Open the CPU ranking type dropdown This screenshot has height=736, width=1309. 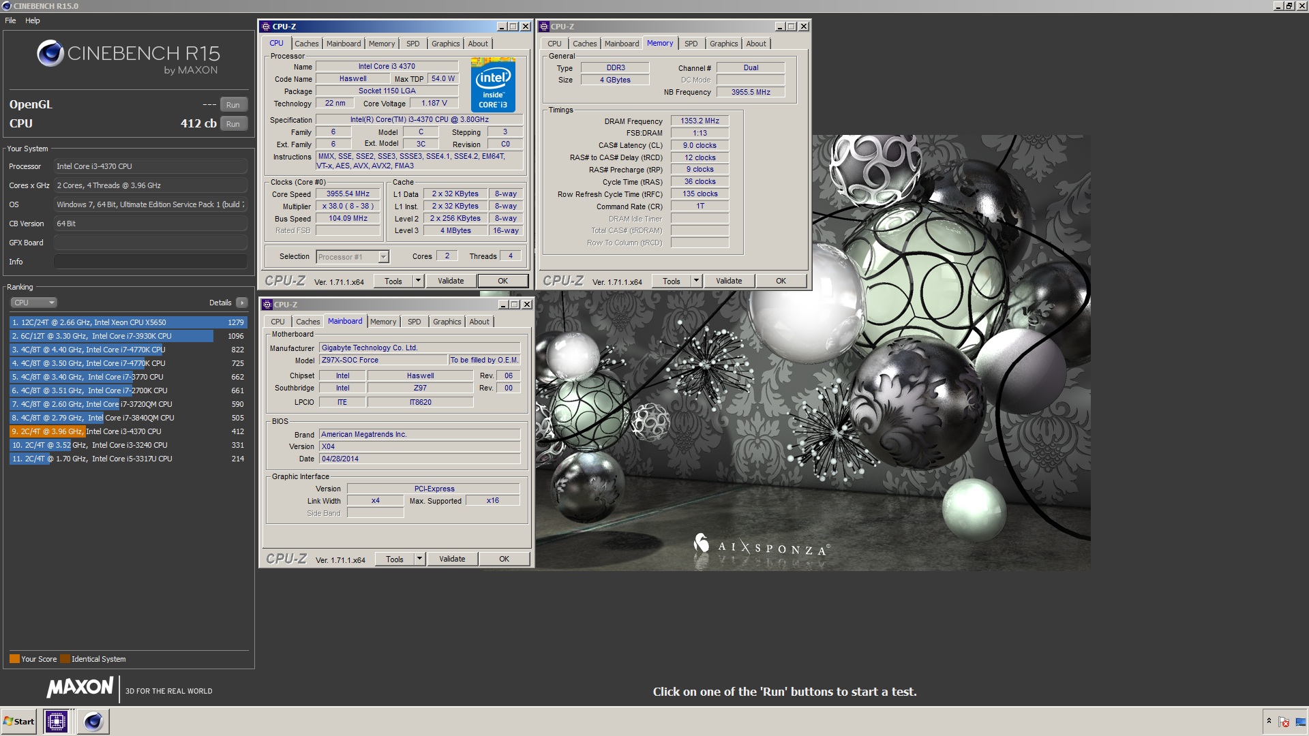coord(33,303)
